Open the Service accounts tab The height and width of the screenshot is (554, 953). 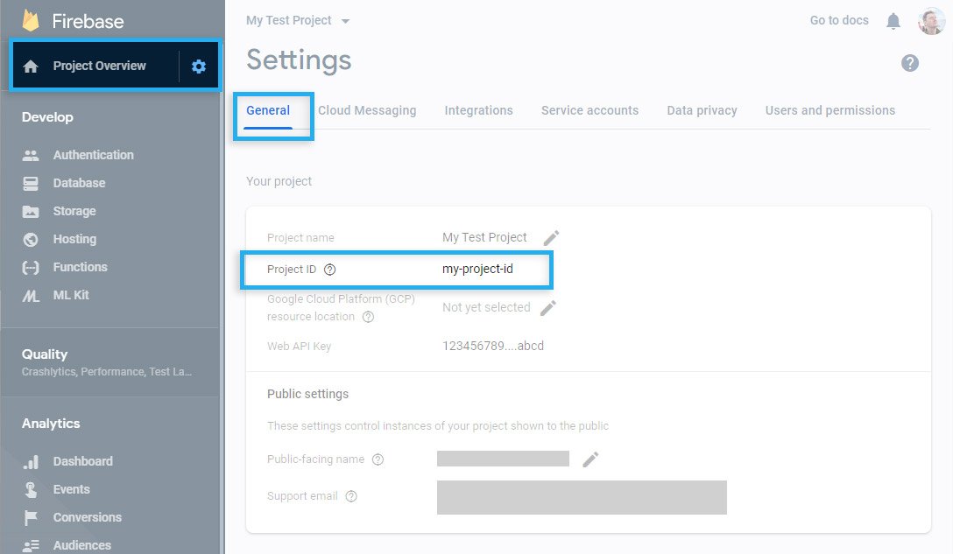click(x=589, y=110)
